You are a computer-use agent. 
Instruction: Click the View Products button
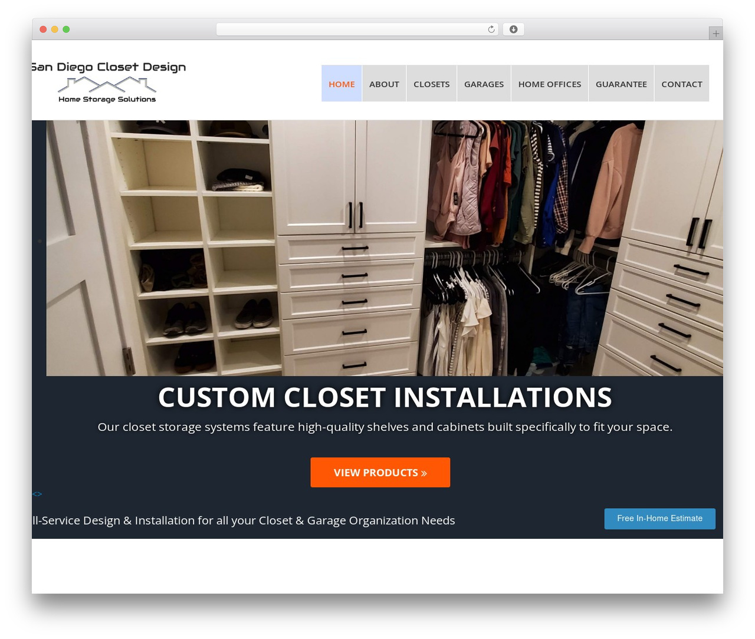click(x=380, y=472)
